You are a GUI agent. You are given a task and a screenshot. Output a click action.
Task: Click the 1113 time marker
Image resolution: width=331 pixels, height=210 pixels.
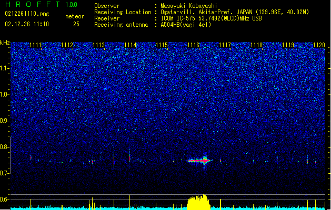point(98,45)
